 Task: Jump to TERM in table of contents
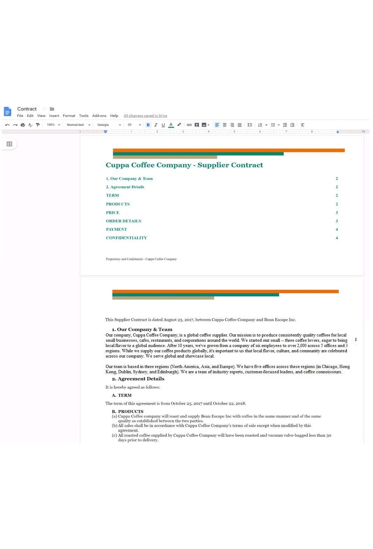coord(112,195)
